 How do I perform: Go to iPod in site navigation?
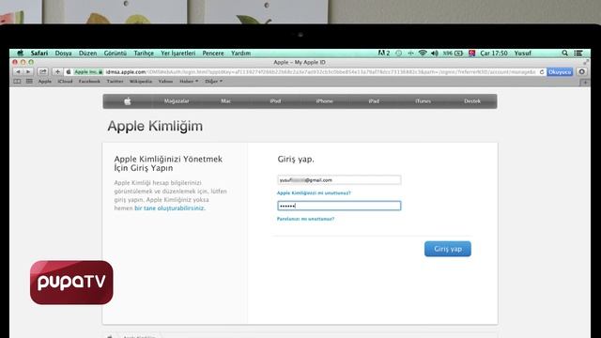(275, 101)
